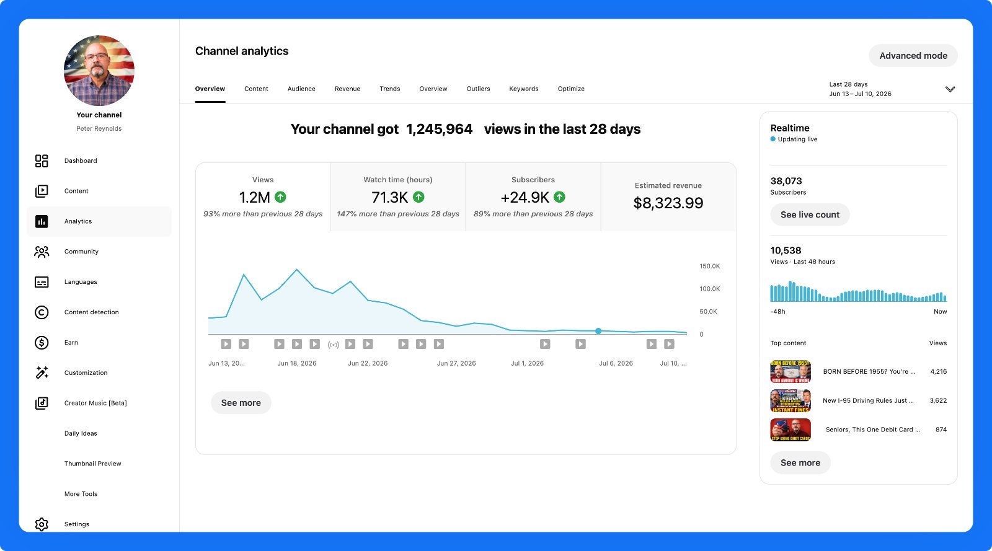This screenshot has width=992, height=551.
Task: Open the Last 28 days date selector
Action: (892, 89)
